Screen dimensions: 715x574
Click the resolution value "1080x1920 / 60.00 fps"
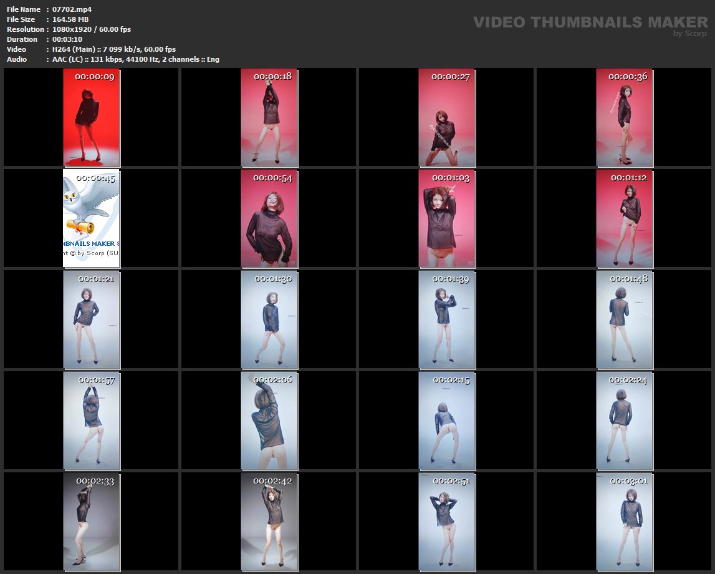(x=92, y=29)
